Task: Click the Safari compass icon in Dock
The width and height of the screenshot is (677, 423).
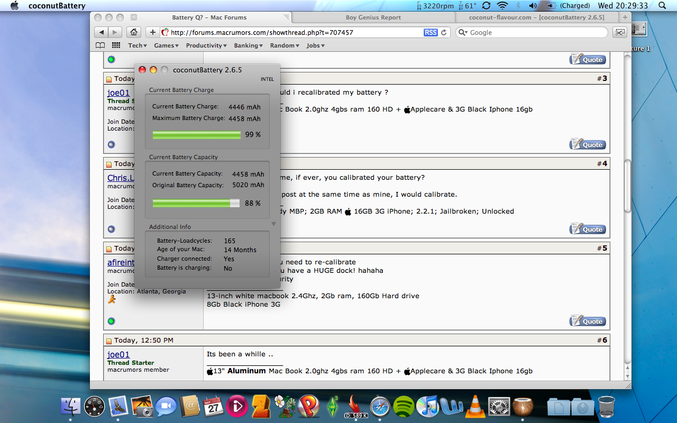Action: [x=380, y=406]
